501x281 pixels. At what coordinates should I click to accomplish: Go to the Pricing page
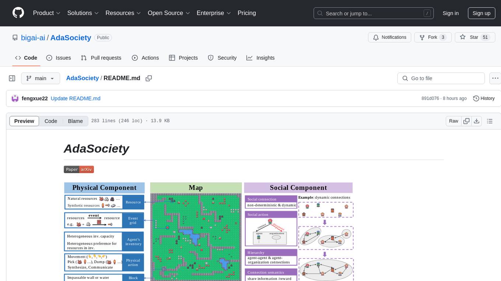[x=247, y=13]
